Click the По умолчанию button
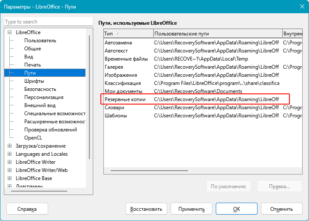 (229, 186)
